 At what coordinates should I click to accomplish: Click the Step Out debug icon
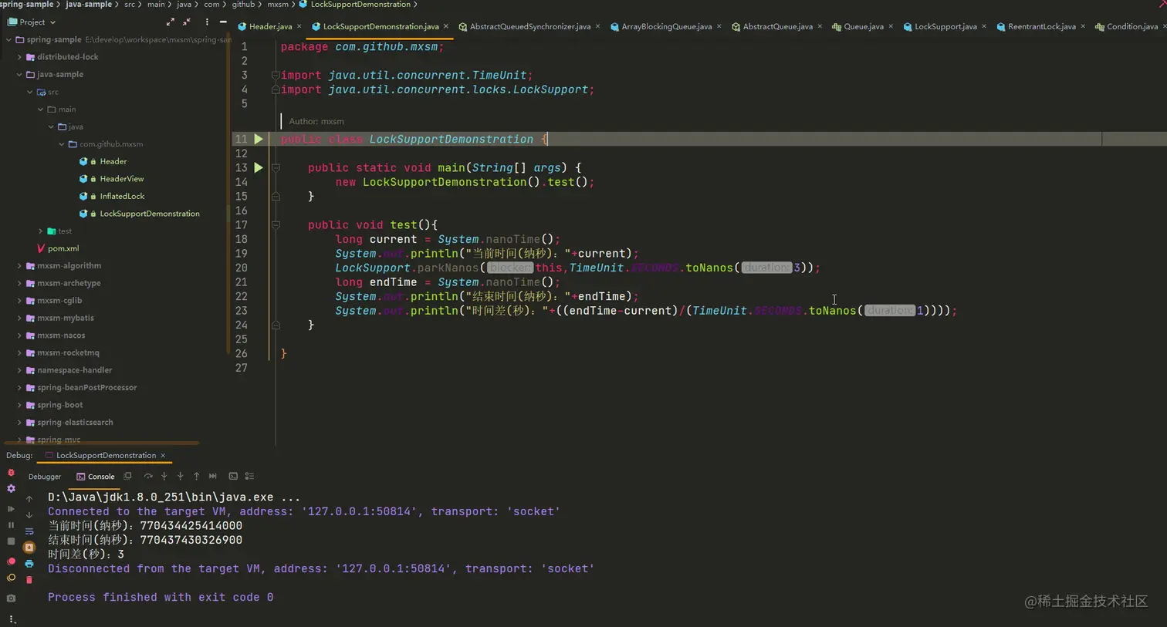[x=197, y=477]
